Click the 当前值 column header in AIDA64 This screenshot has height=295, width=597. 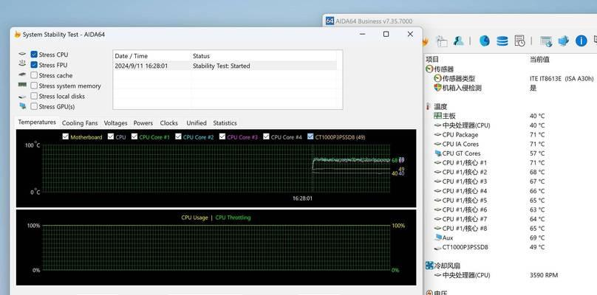click(x=539, y=59)
